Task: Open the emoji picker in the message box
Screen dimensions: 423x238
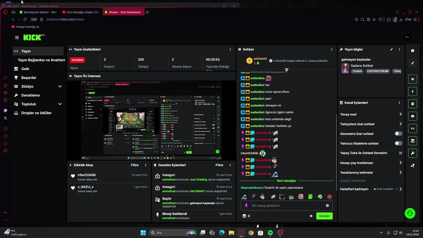Action: (327, 206)
